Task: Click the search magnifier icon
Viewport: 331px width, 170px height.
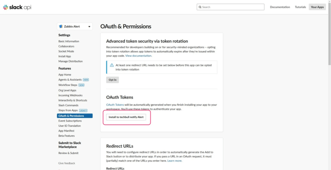Action: coord(200,7)
